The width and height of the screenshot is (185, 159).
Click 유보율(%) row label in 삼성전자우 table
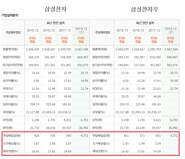coord(98,112)
